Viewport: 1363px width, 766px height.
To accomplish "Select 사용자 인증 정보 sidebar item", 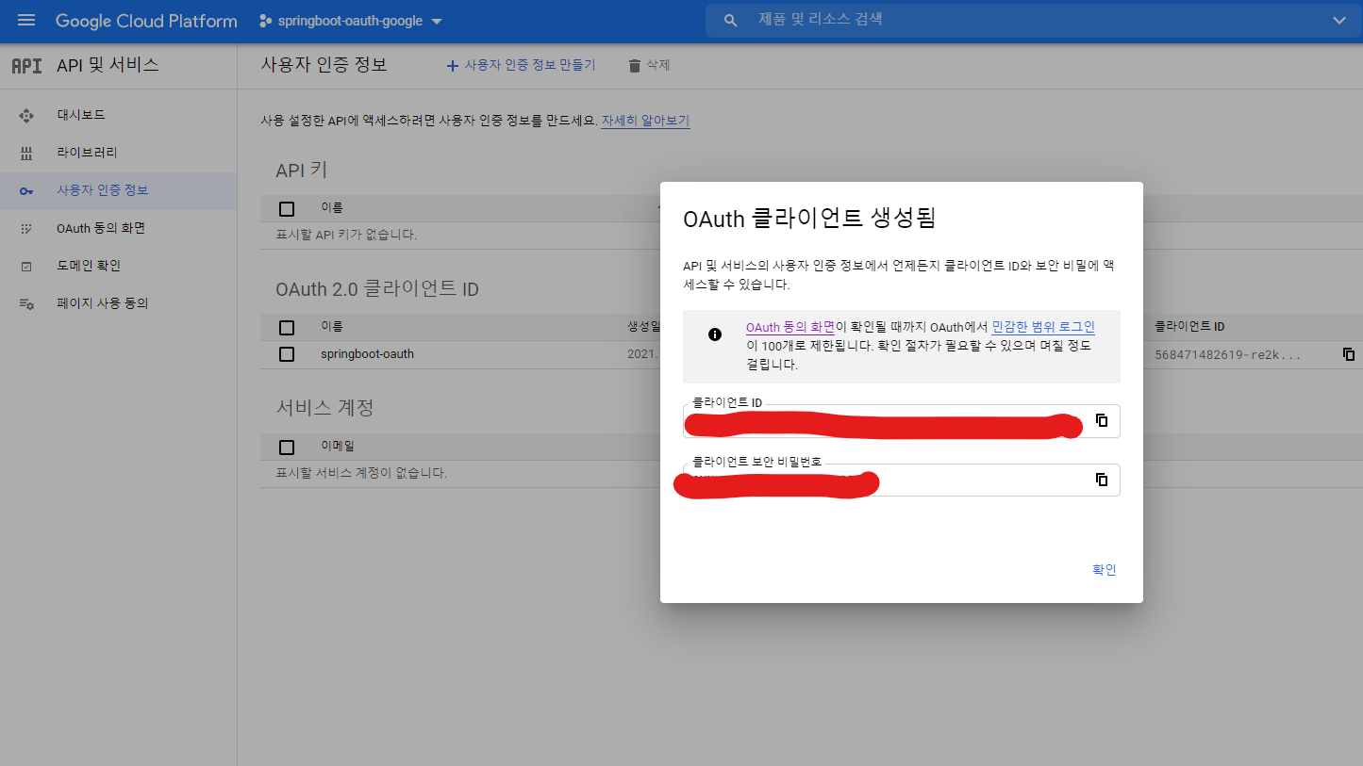I will tap(119, 190).
